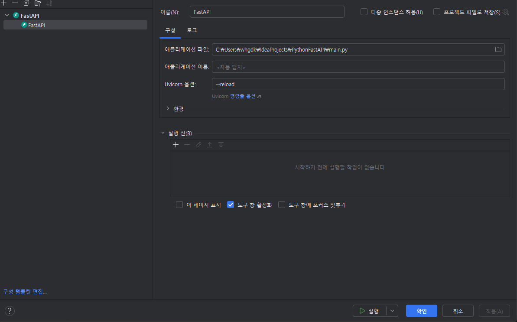Edit the before-launch task with pencil icon
517x322 pixels.
[x=198, y=145]
